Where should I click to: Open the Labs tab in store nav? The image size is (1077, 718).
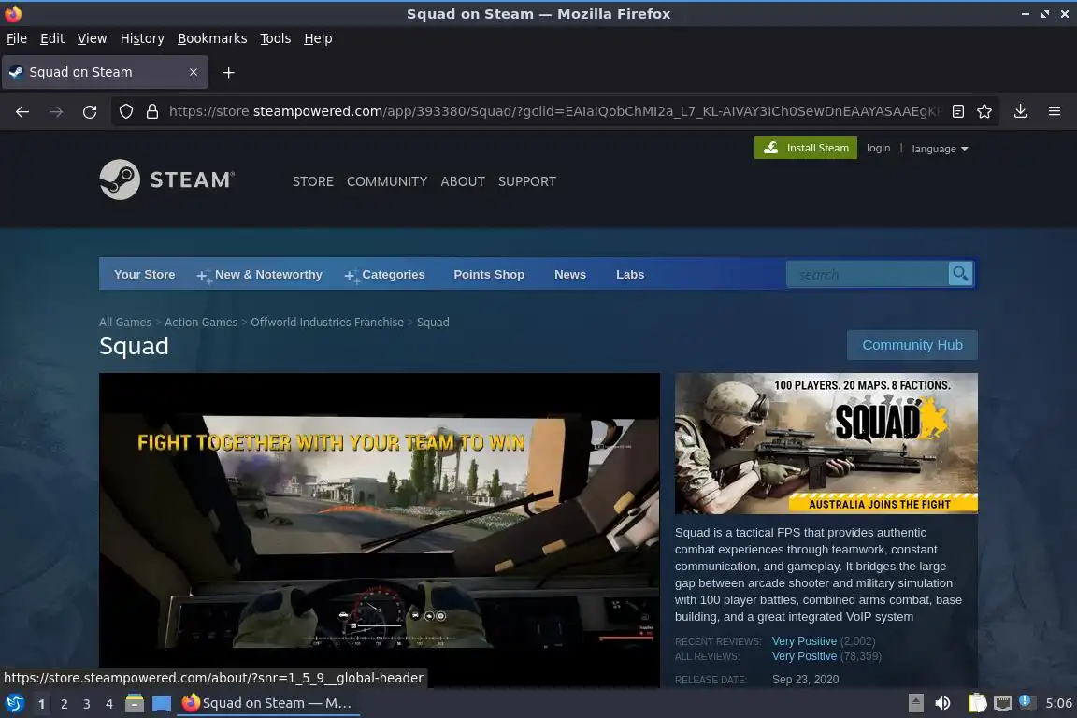(630, 274)
